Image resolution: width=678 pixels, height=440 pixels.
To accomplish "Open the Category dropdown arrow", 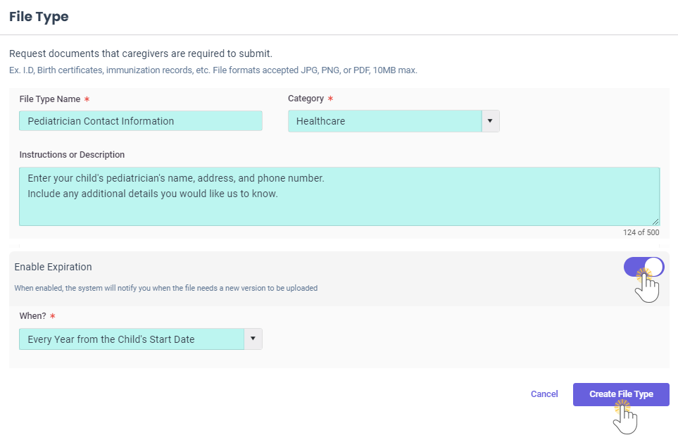I will coord(490,120).
